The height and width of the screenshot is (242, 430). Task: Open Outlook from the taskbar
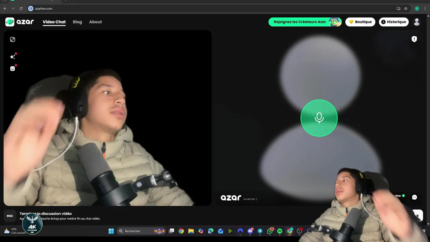click(221, 231)
